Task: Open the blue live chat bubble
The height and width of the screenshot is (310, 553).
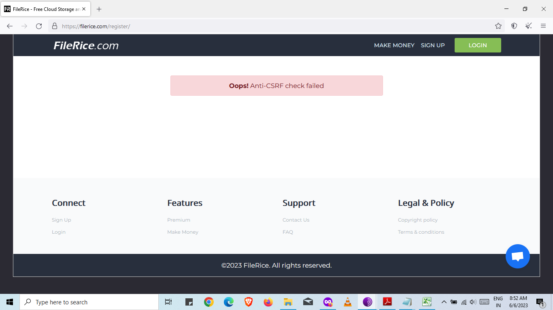Action: [x=517, y=256]
